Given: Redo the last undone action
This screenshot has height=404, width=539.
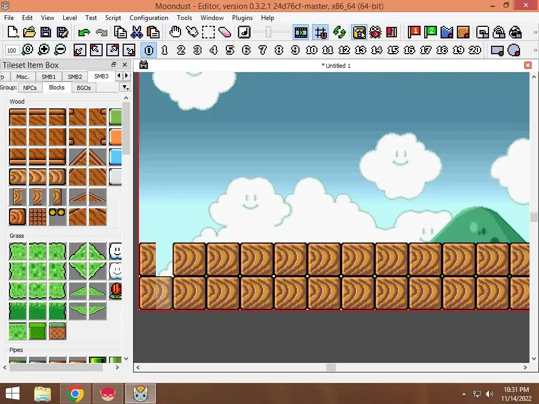Looking at the screenshot, I should coord(101,32).
